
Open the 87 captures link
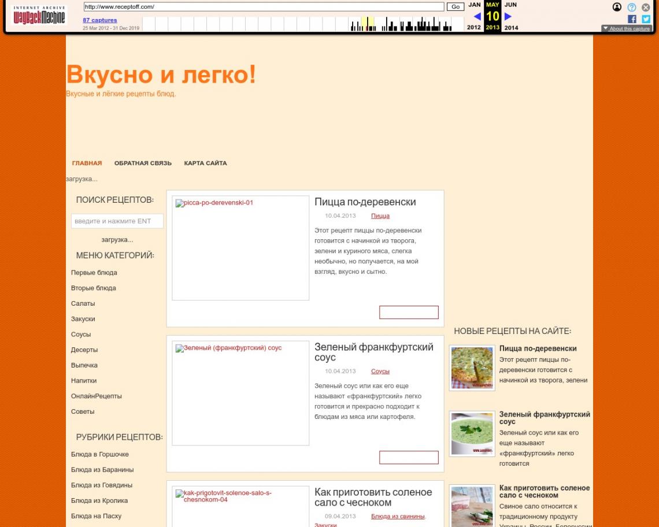click(x=99, y=20)
